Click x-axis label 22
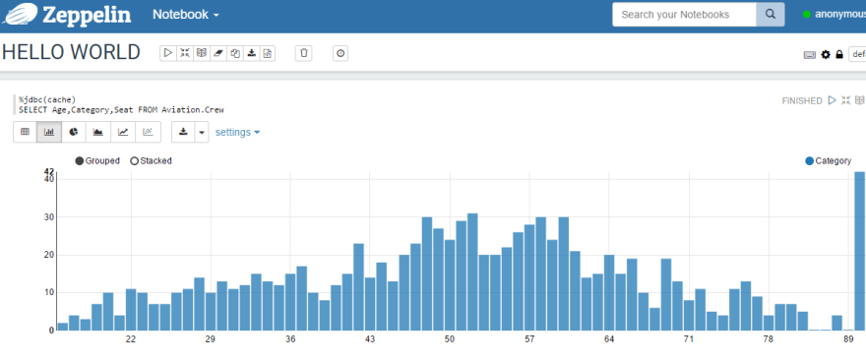The width and height of the screenshot is (866, 363). click(131, 339)
